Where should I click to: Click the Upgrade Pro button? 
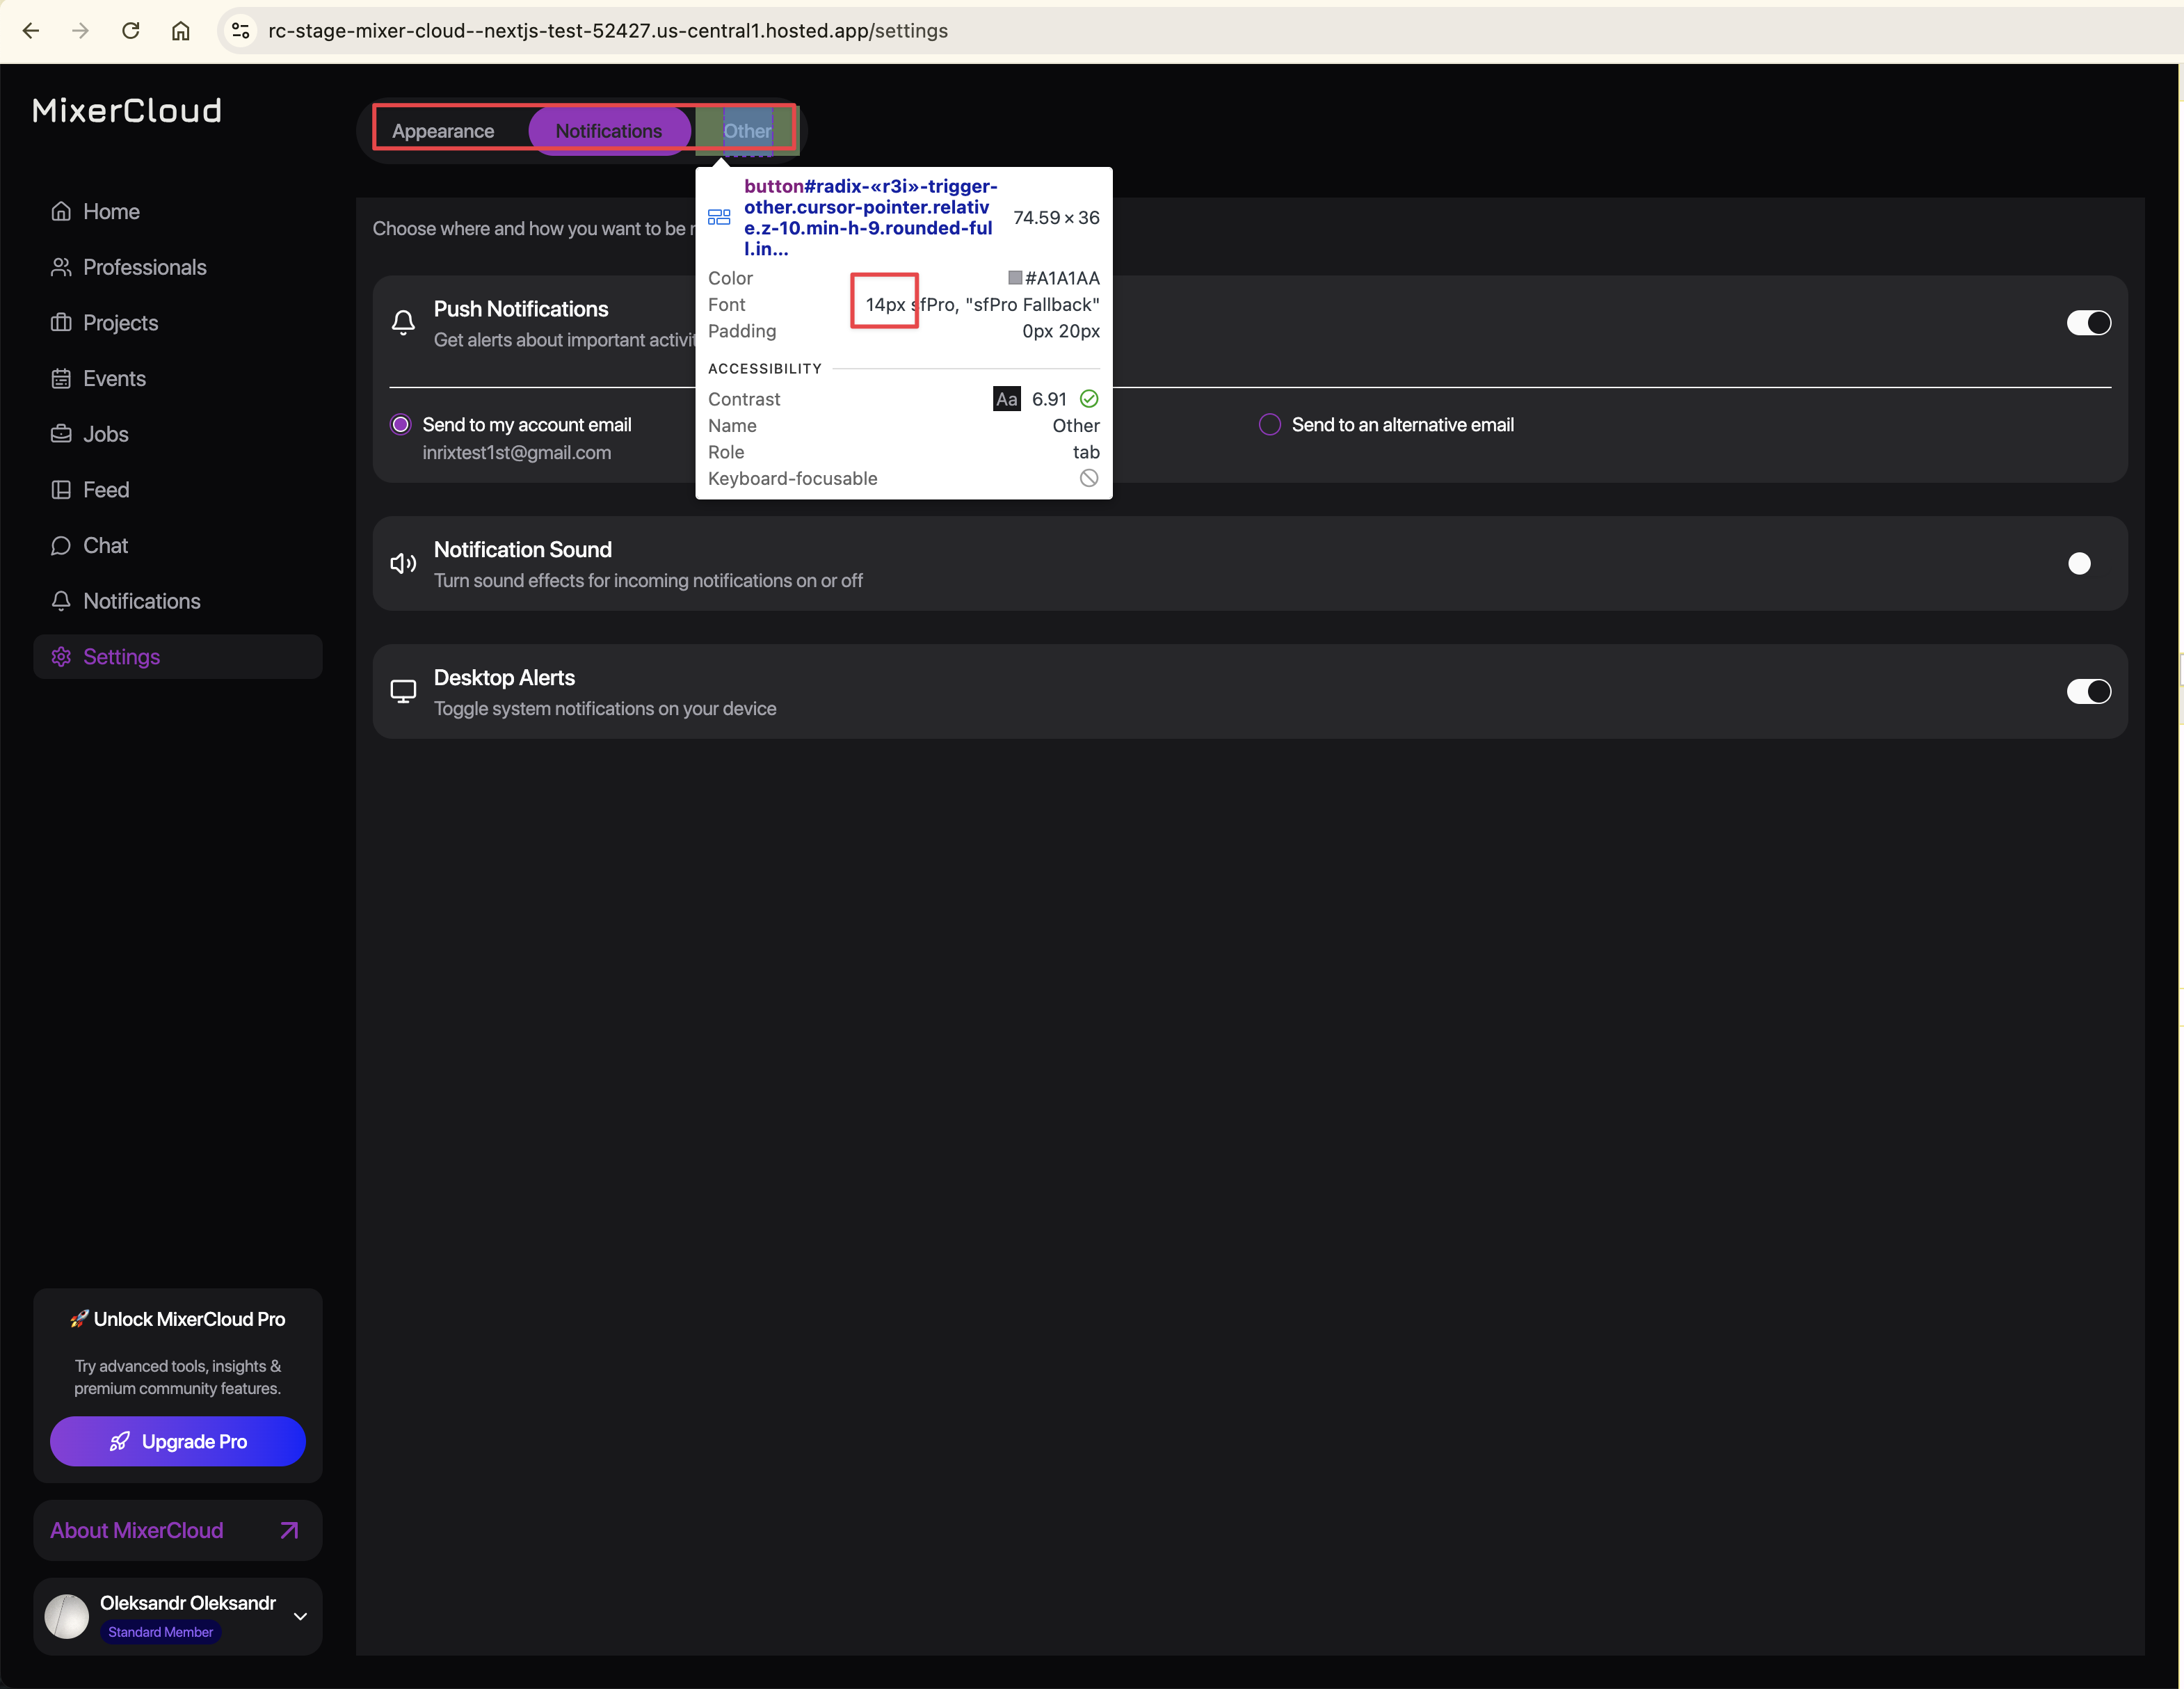pos(178,1442)
